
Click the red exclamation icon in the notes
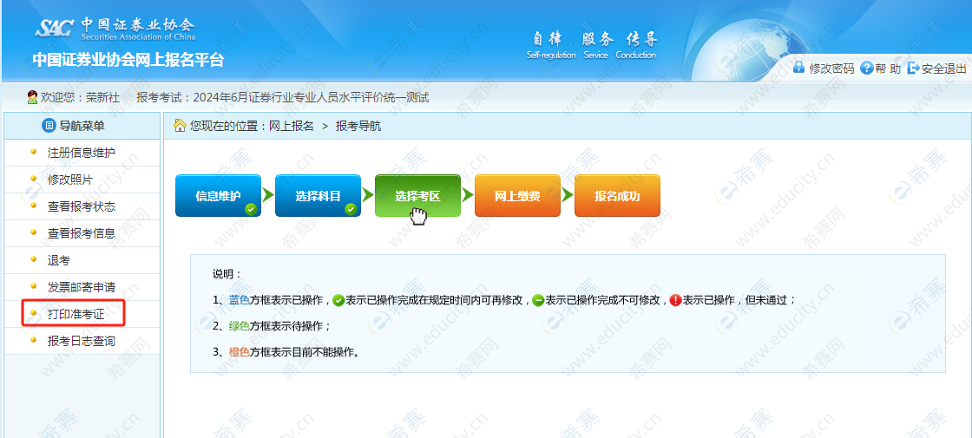coord(676,300)
